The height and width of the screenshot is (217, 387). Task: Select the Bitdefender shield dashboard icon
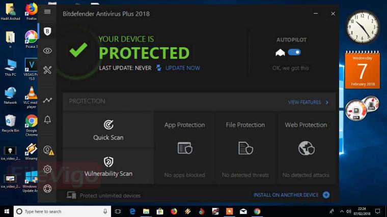47,32
